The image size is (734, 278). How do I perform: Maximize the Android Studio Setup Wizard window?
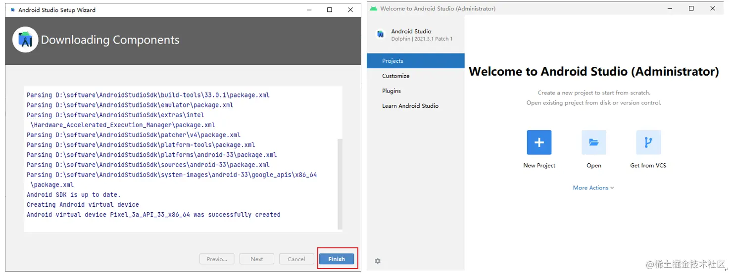[330, 10]
